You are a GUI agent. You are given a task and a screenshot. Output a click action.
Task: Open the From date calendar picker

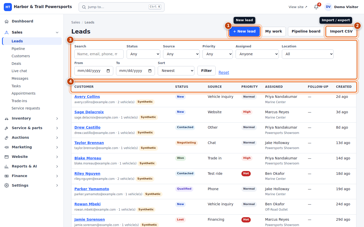tap(108, 71)
